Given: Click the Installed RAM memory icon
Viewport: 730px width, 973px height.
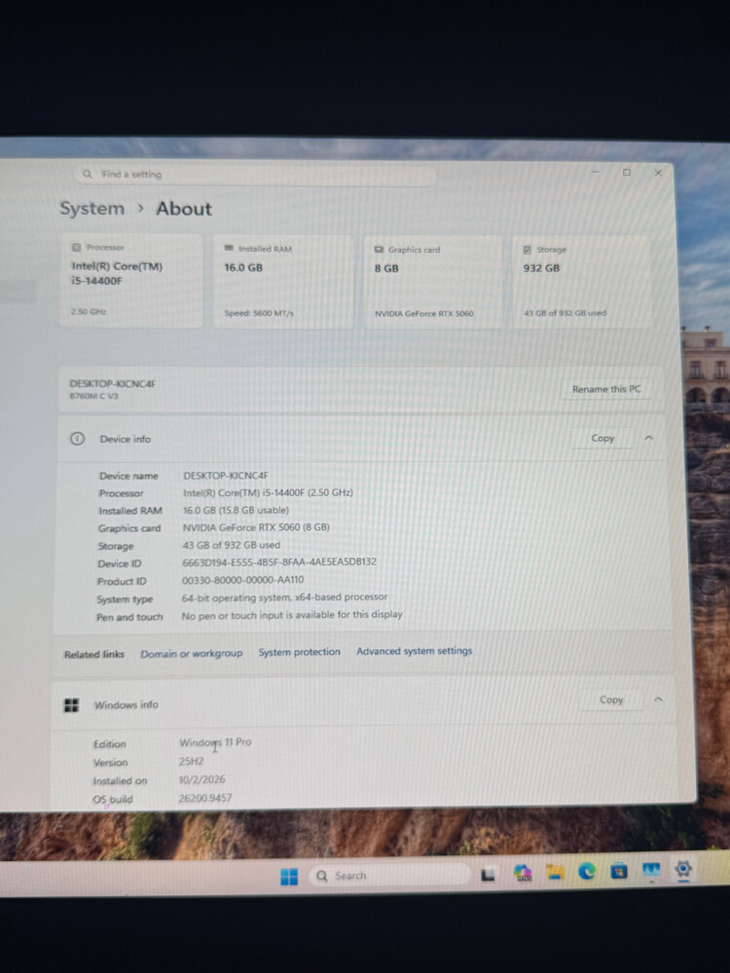Looking at the screenshot, I should [x=229, y=248].
